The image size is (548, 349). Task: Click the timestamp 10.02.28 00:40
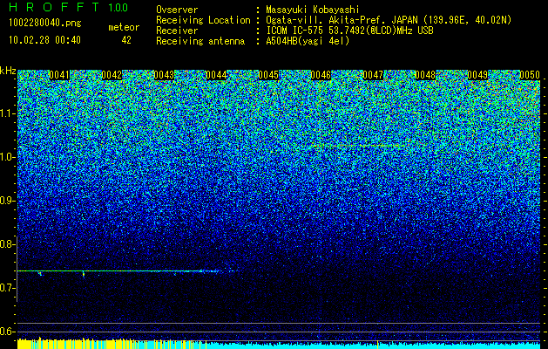pyautogui.click(x=44, y=40)
